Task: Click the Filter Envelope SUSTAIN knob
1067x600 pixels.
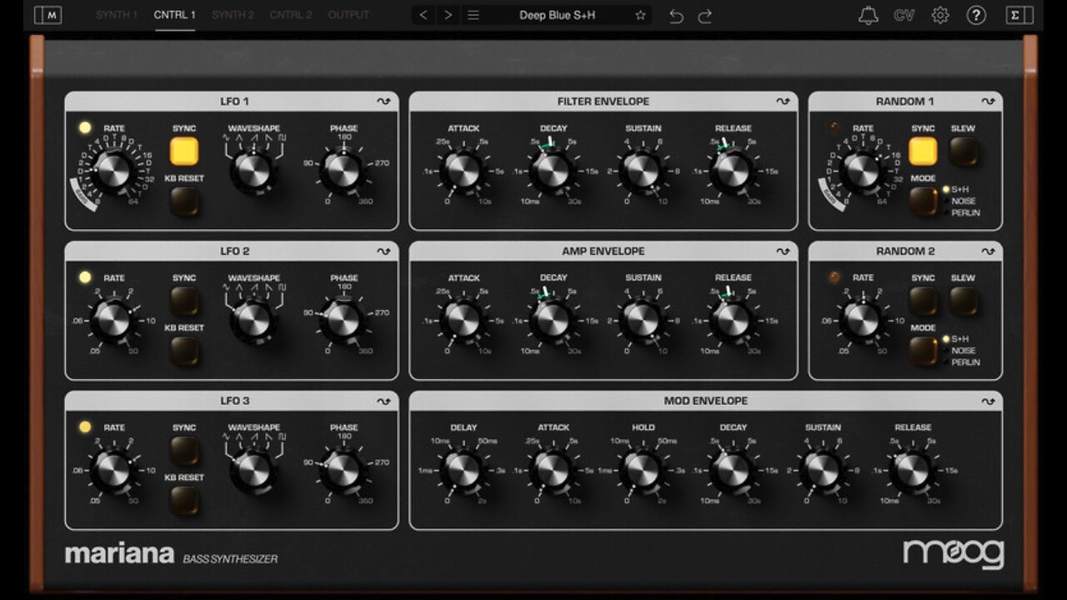Action: click(643, 170)
